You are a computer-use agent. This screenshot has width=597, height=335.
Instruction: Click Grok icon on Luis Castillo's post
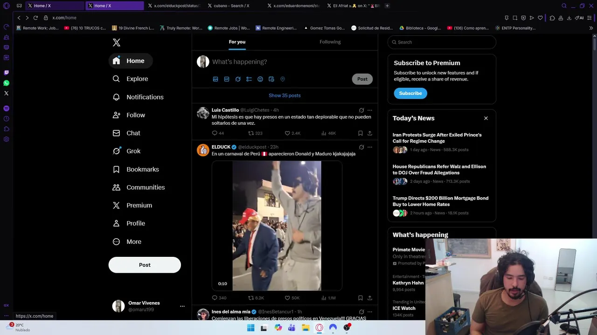pos(361,110)
